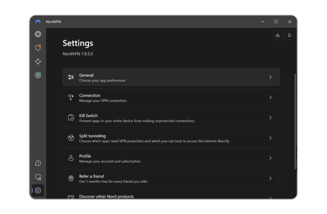Viewport: 327px width, 214px height.
Task: Click 'Choose your app preferences.' text
Action: point(103,81)
